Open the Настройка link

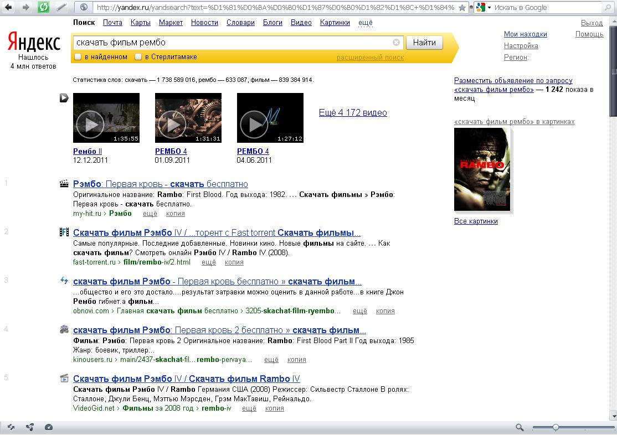521,45
